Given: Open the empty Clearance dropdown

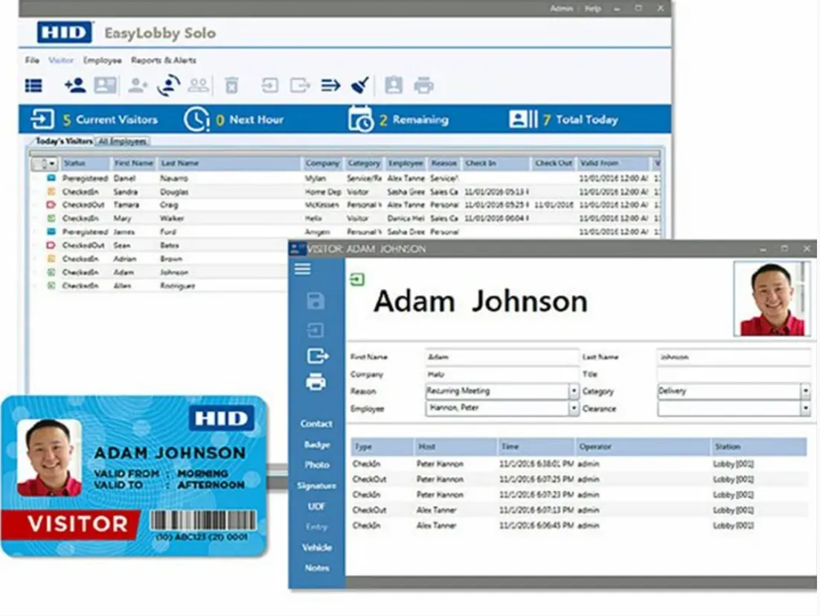Looking at the screenshot, I should tap(805, 408).
